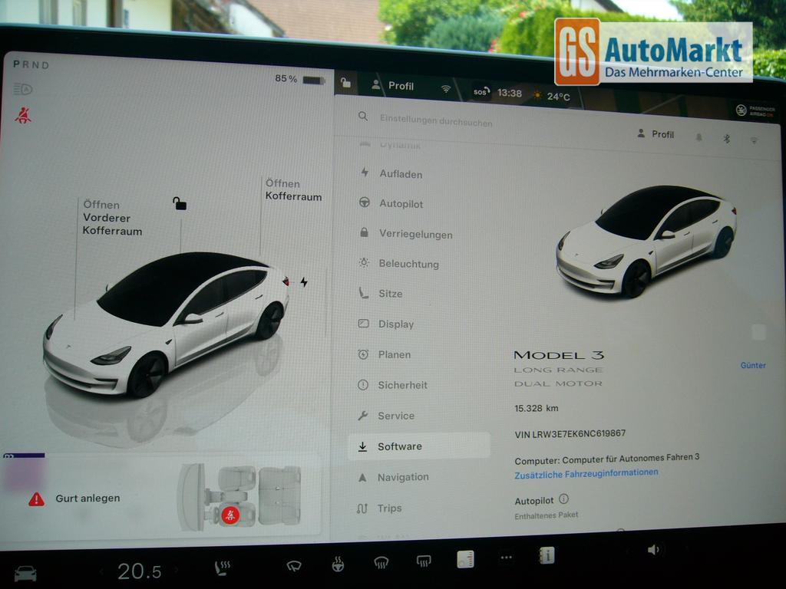Toggle the charge port bolt icon
Viewport: 786px width, 589px height.
(304, 282)
